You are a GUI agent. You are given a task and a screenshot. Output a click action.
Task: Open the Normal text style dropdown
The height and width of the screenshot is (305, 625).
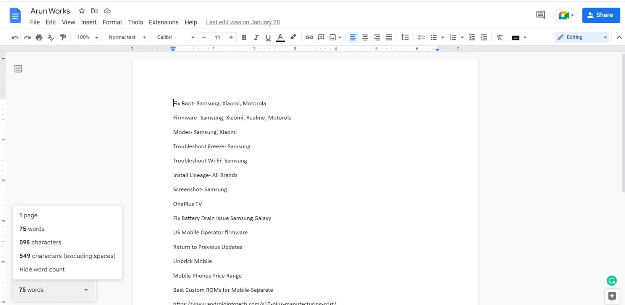(x=127, y=37)
